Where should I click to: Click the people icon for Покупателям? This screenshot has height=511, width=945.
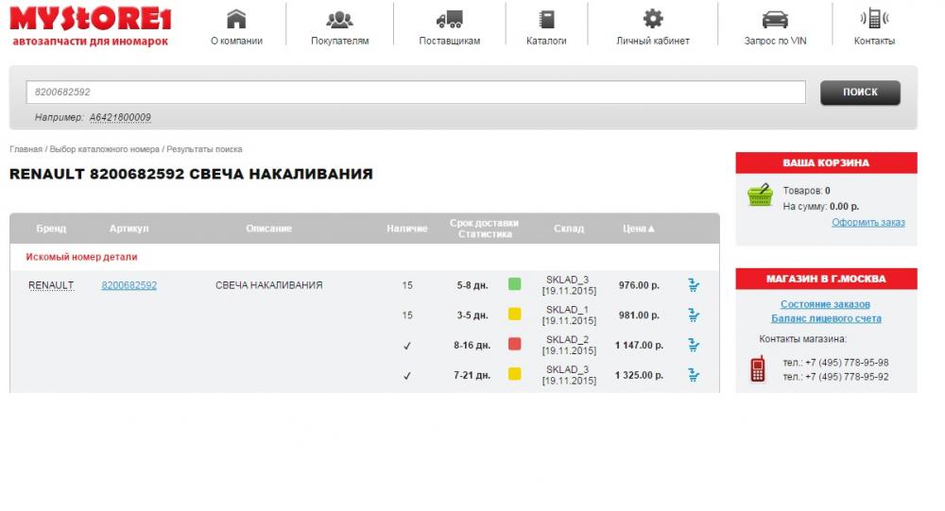339,20
